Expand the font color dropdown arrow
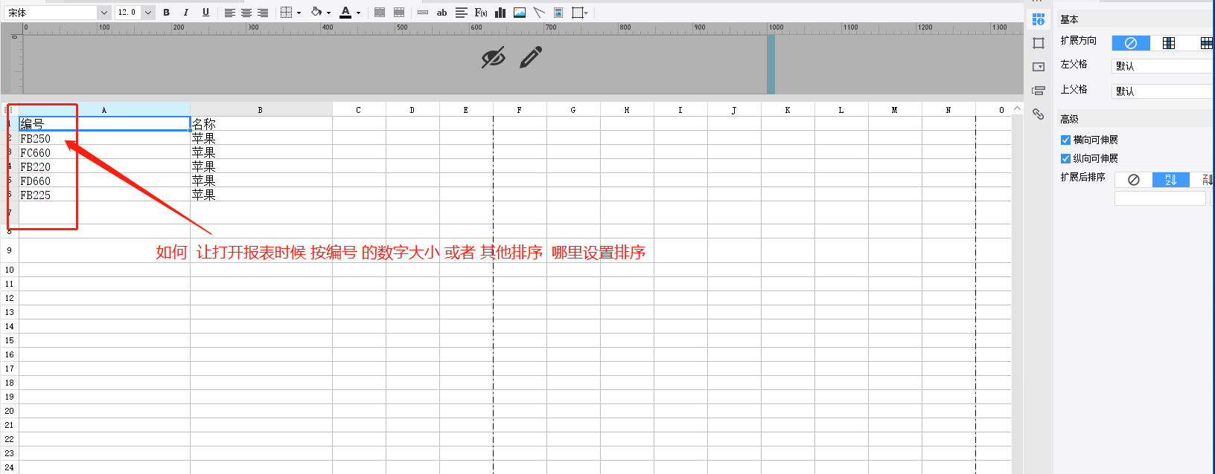This screenshot has width=1215, height=474. click(358, 13)
